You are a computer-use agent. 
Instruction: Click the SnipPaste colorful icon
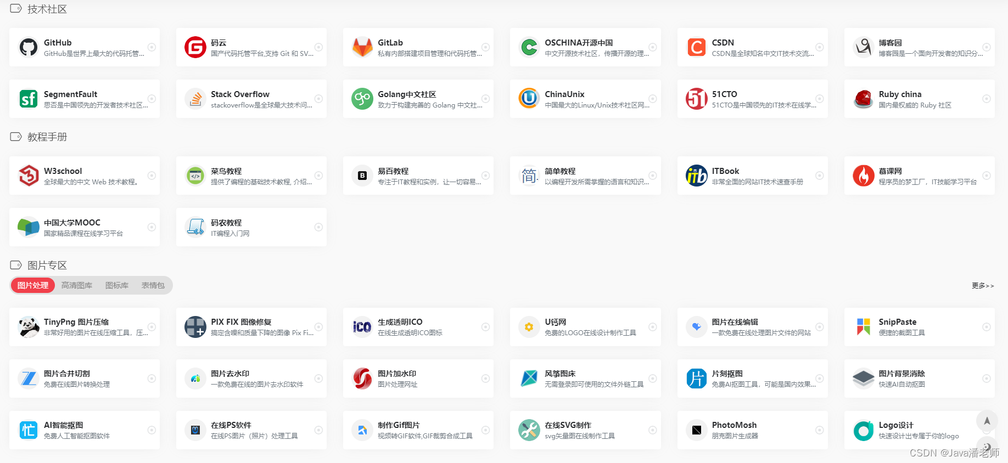click(x=864, y=327)
